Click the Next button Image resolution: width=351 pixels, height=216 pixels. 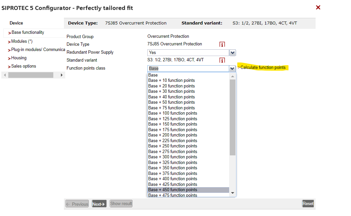pyautogui.click(x=99, y=204)
